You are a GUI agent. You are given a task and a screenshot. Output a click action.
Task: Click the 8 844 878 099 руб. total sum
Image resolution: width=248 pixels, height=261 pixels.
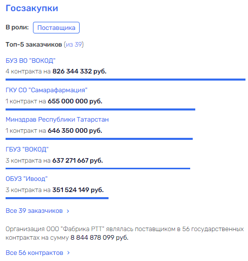coord(99,238)
